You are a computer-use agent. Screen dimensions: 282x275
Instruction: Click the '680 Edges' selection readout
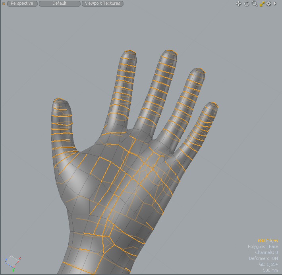pyautogui.click(x=267, y=240)
